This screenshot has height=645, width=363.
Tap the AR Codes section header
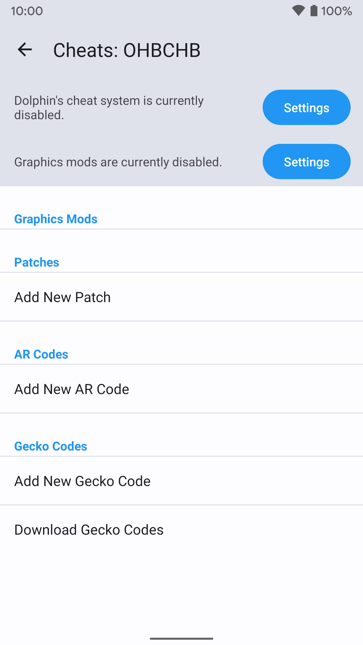click(x=41, y=354)
